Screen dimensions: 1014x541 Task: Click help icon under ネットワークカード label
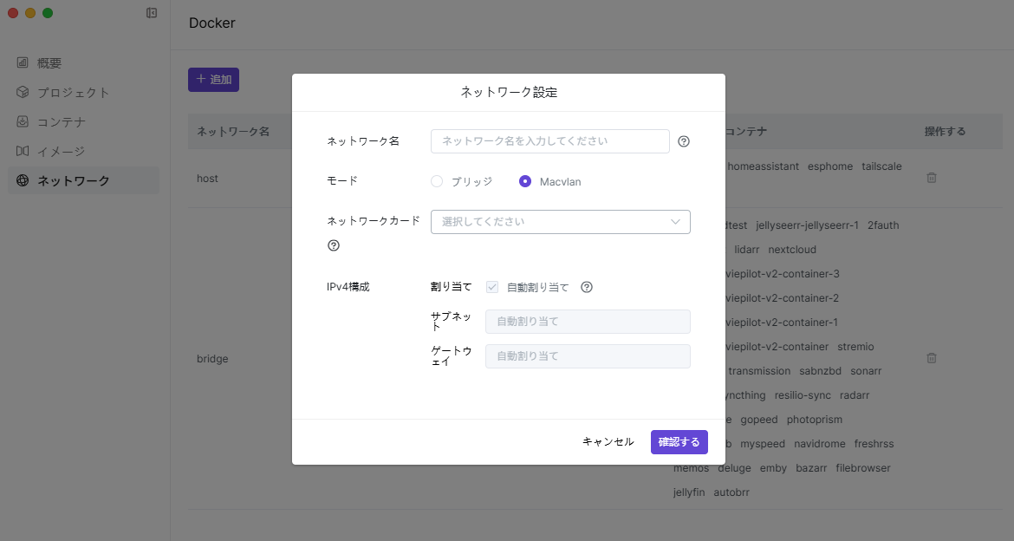333,245
